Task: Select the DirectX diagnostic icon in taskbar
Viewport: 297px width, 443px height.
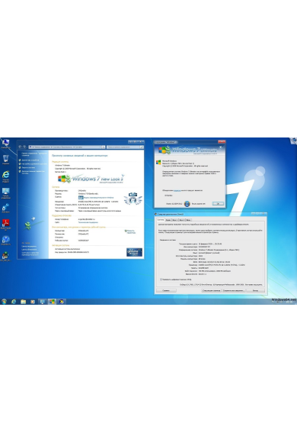Action: click(x=62, y=302)
